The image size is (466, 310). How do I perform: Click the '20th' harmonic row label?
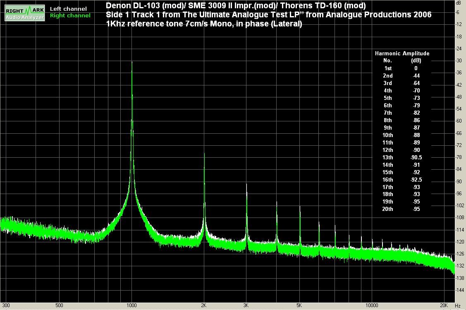pyautogui.click(x=387, y=209)
